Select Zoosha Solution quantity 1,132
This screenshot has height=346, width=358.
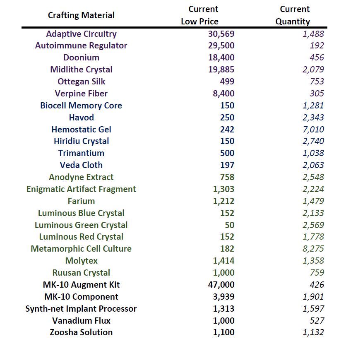[313, 332]
